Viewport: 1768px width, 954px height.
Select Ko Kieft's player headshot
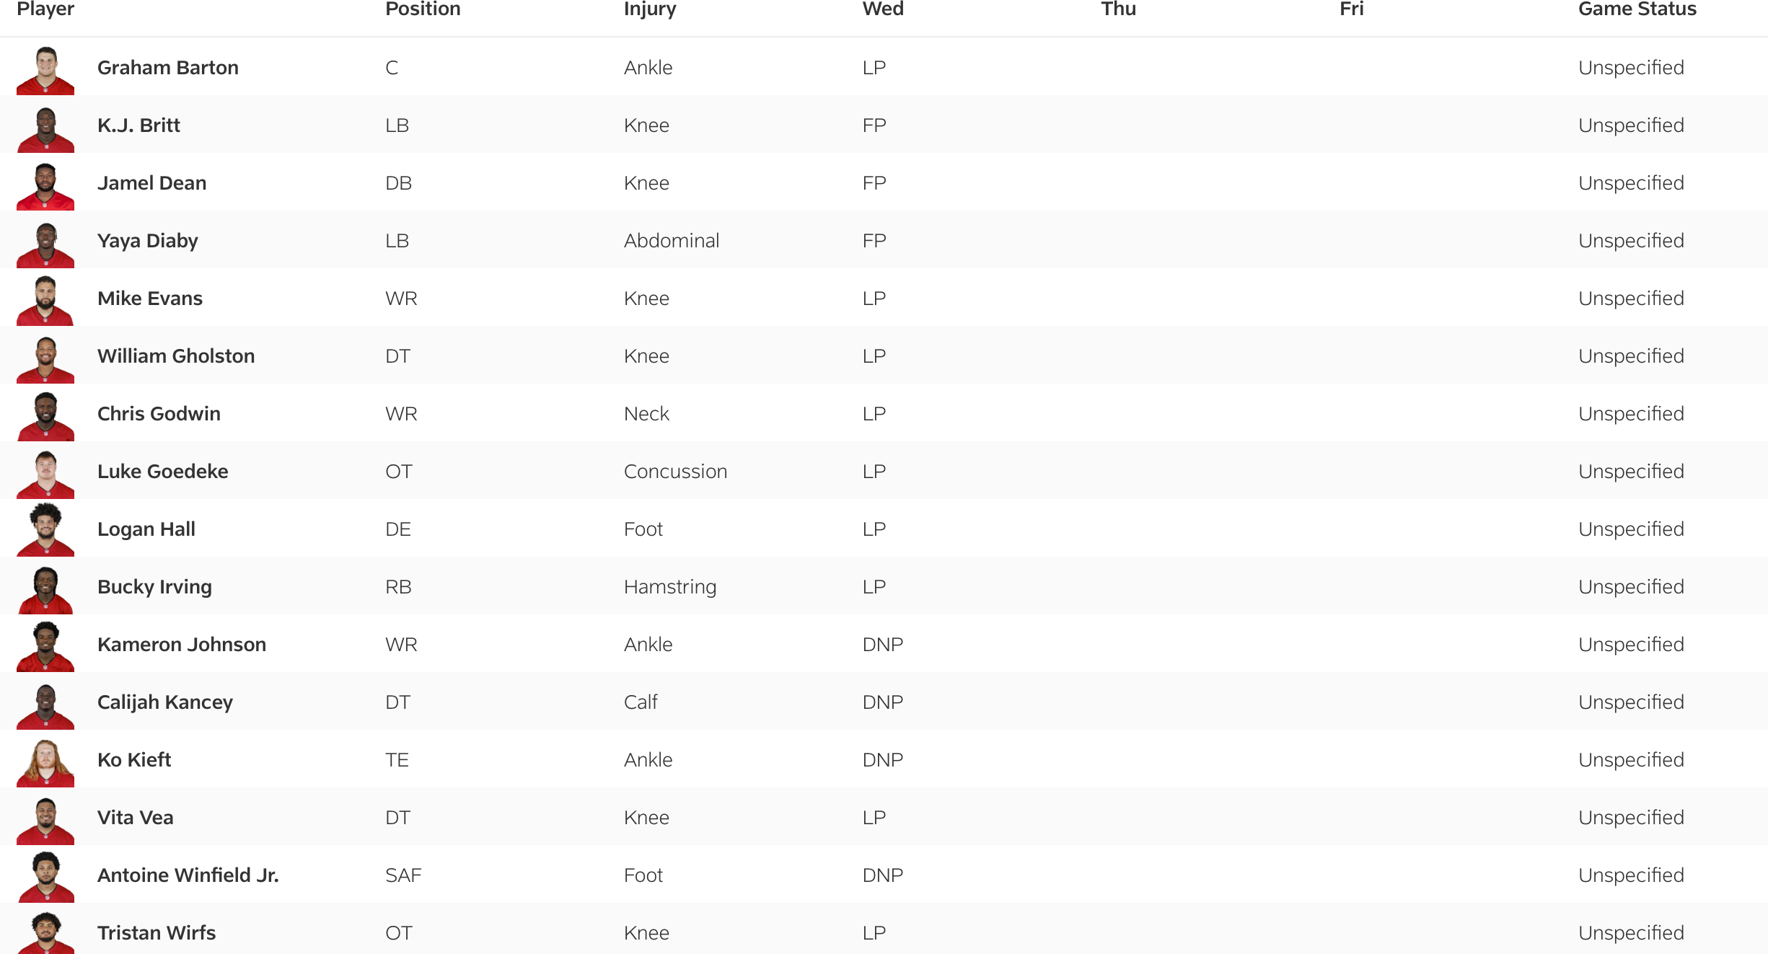tap(45, 762)
